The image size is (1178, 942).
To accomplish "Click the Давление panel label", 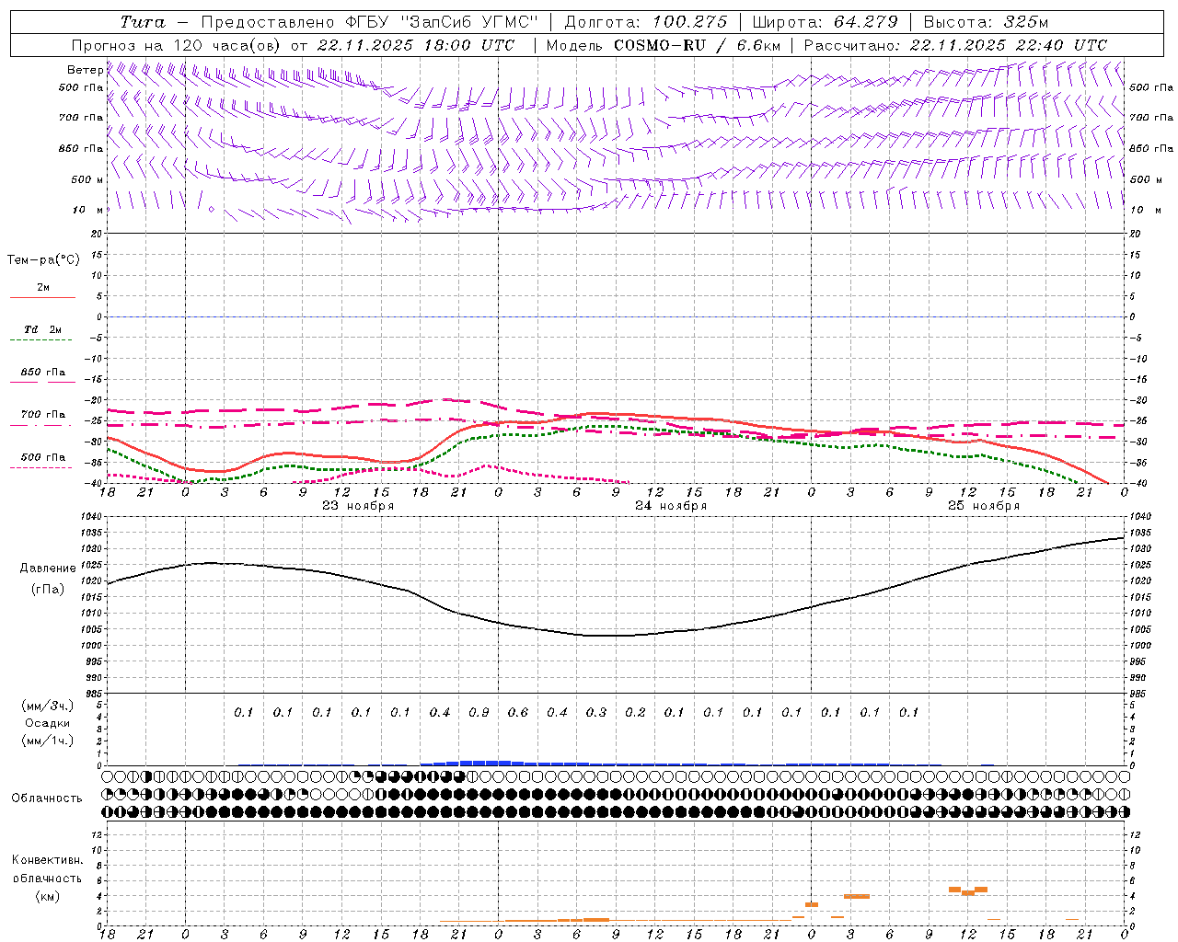I will (x=48, y=569).
